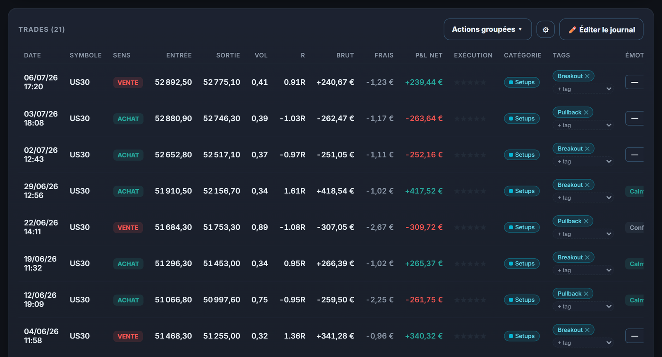662x357 pixels.
Task: Remove Pullback tag from 12/06/26 trade
Action: point(586,294)
